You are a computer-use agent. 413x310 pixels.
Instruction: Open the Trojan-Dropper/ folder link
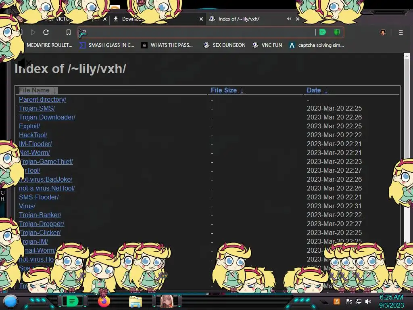(42, 224)
